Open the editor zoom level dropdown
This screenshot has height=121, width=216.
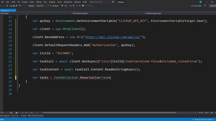tap(4, 113)
